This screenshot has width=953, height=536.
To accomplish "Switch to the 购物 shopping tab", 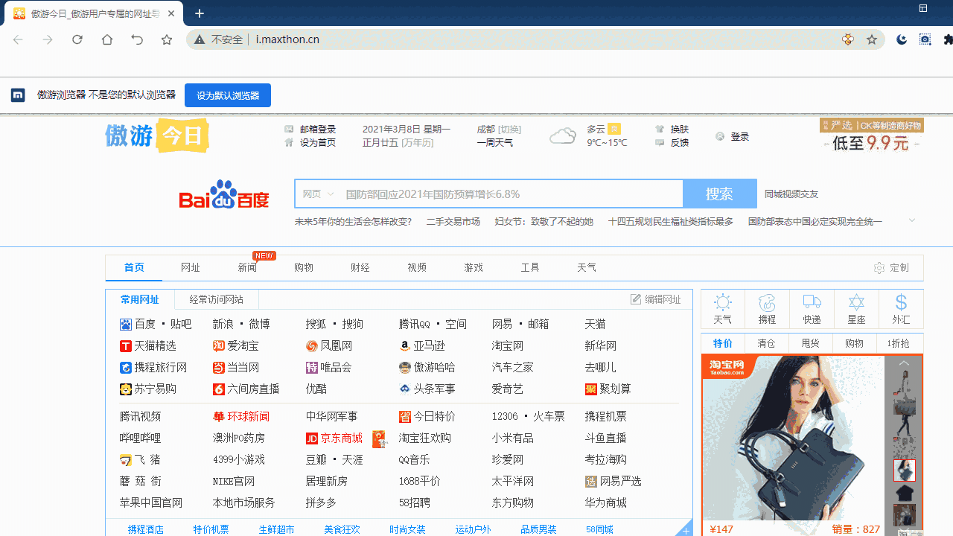I will pyautogui.click(x=303, y=267).
